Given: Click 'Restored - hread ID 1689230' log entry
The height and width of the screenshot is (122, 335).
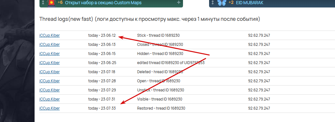Looking at the screenshot, I should [x=161, y=108].
